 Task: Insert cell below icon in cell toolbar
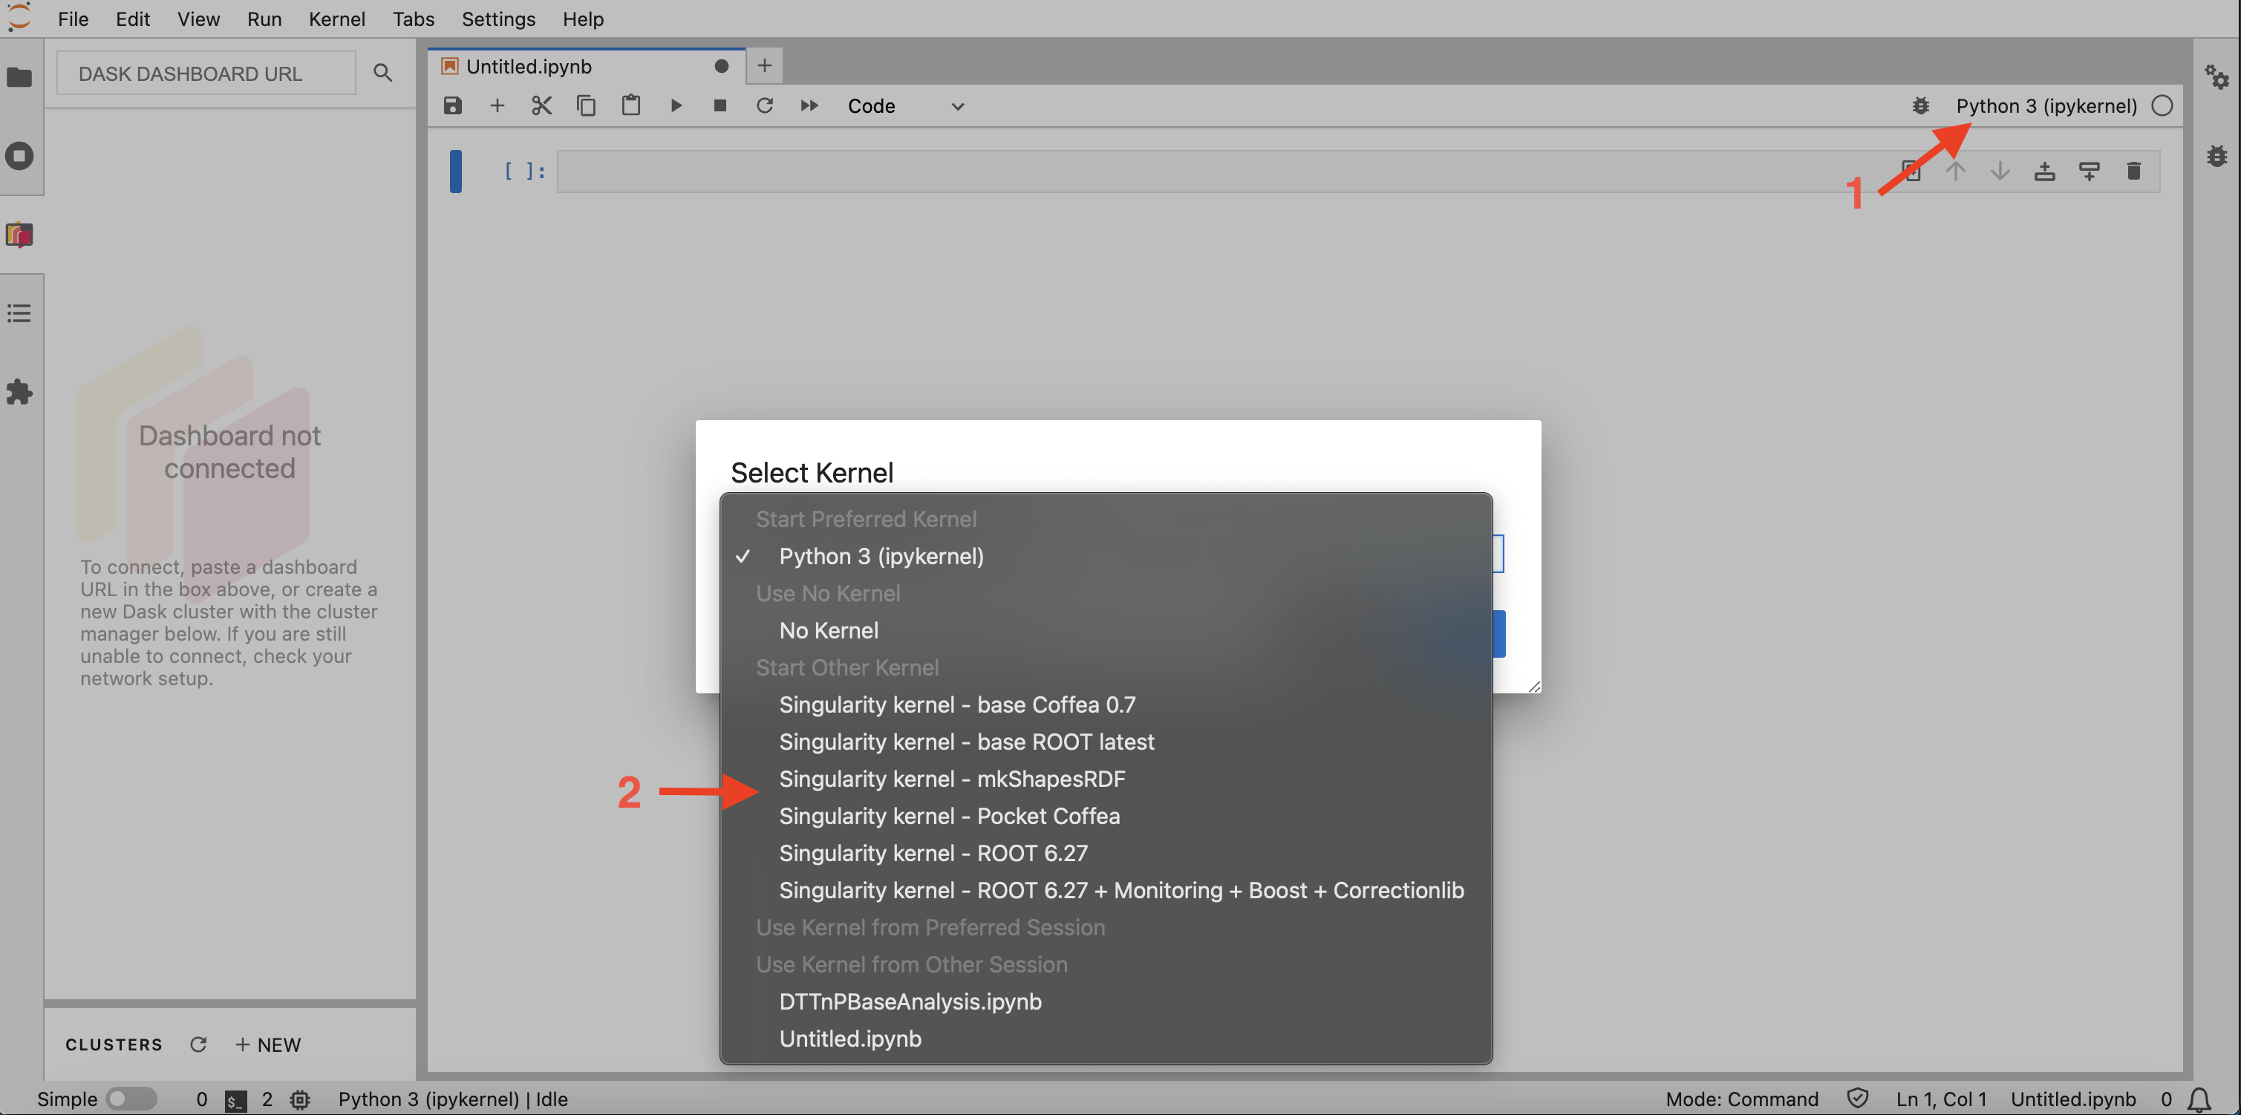[2089, 171]
